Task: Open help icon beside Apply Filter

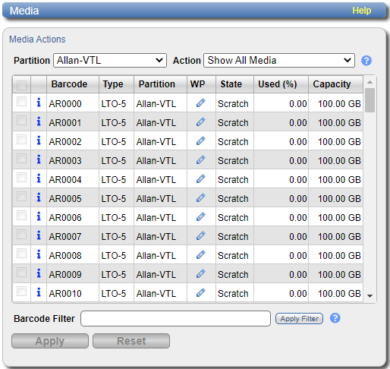Action: pyautogui.click(x=335, y=318)
